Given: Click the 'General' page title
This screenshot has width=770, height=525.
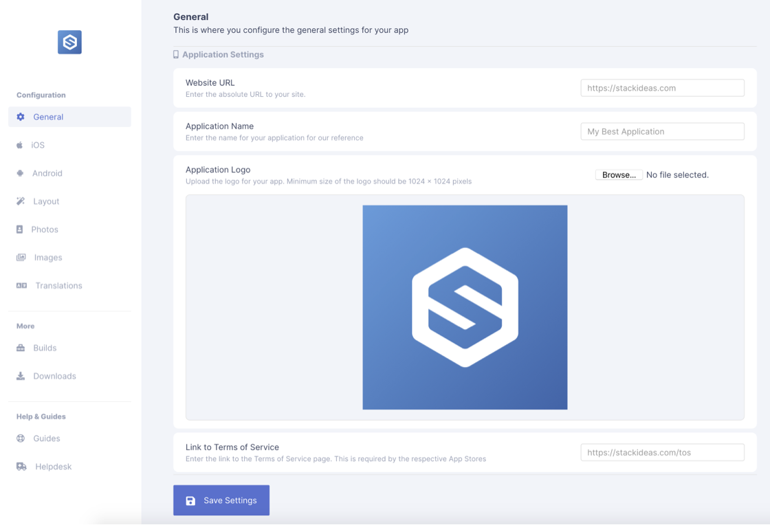Looking at the screenshot, I should (x=191, y=16).
